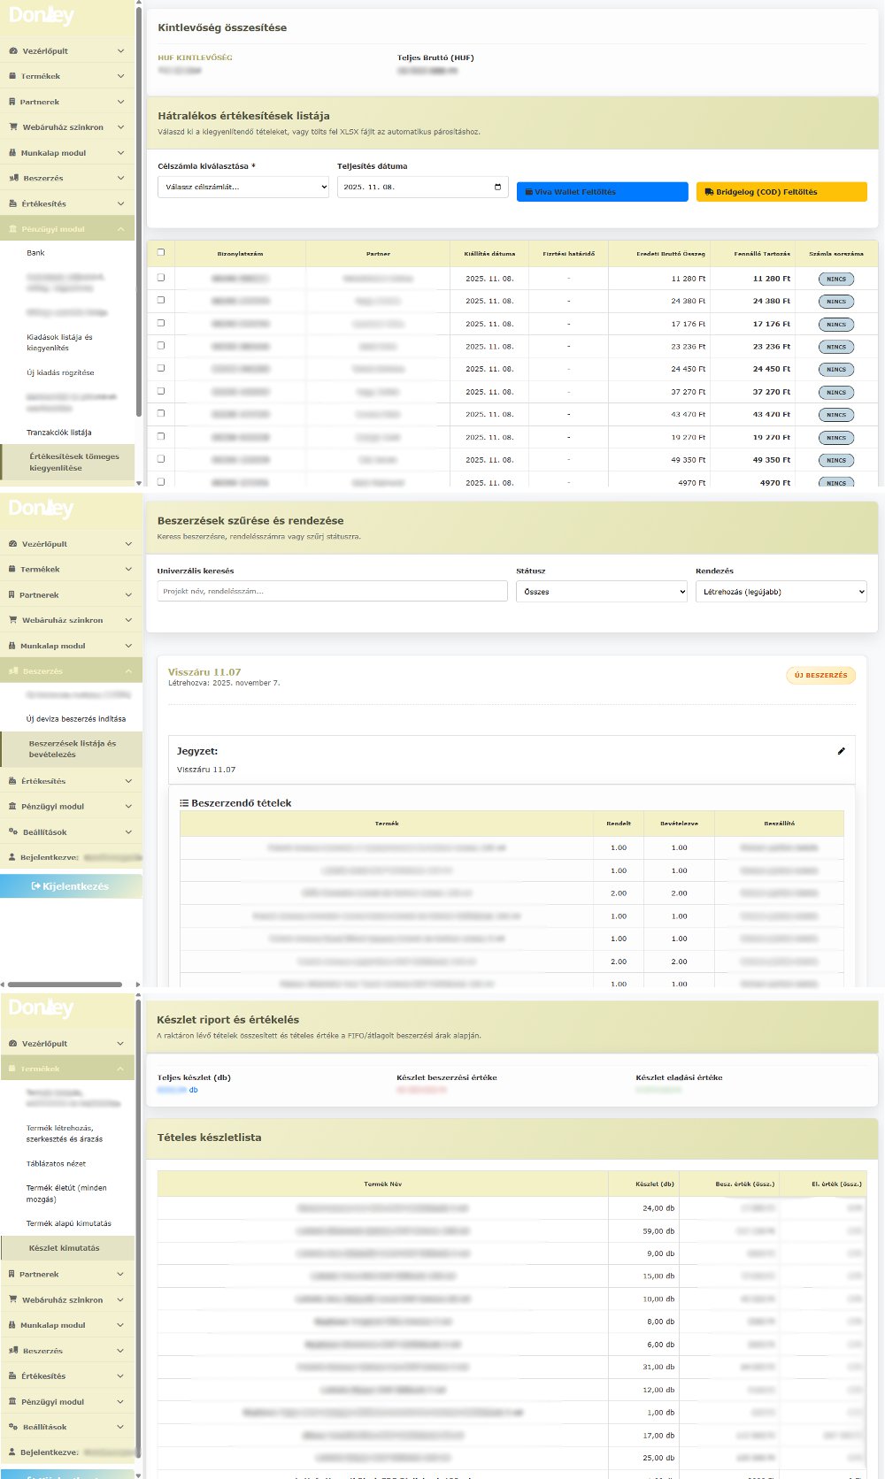
Task: Click the Bridgelog (COD) Feltöltés button
Action: (781, 192)
